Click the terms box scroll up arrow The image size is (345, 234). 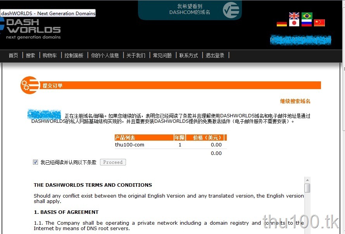307,180
